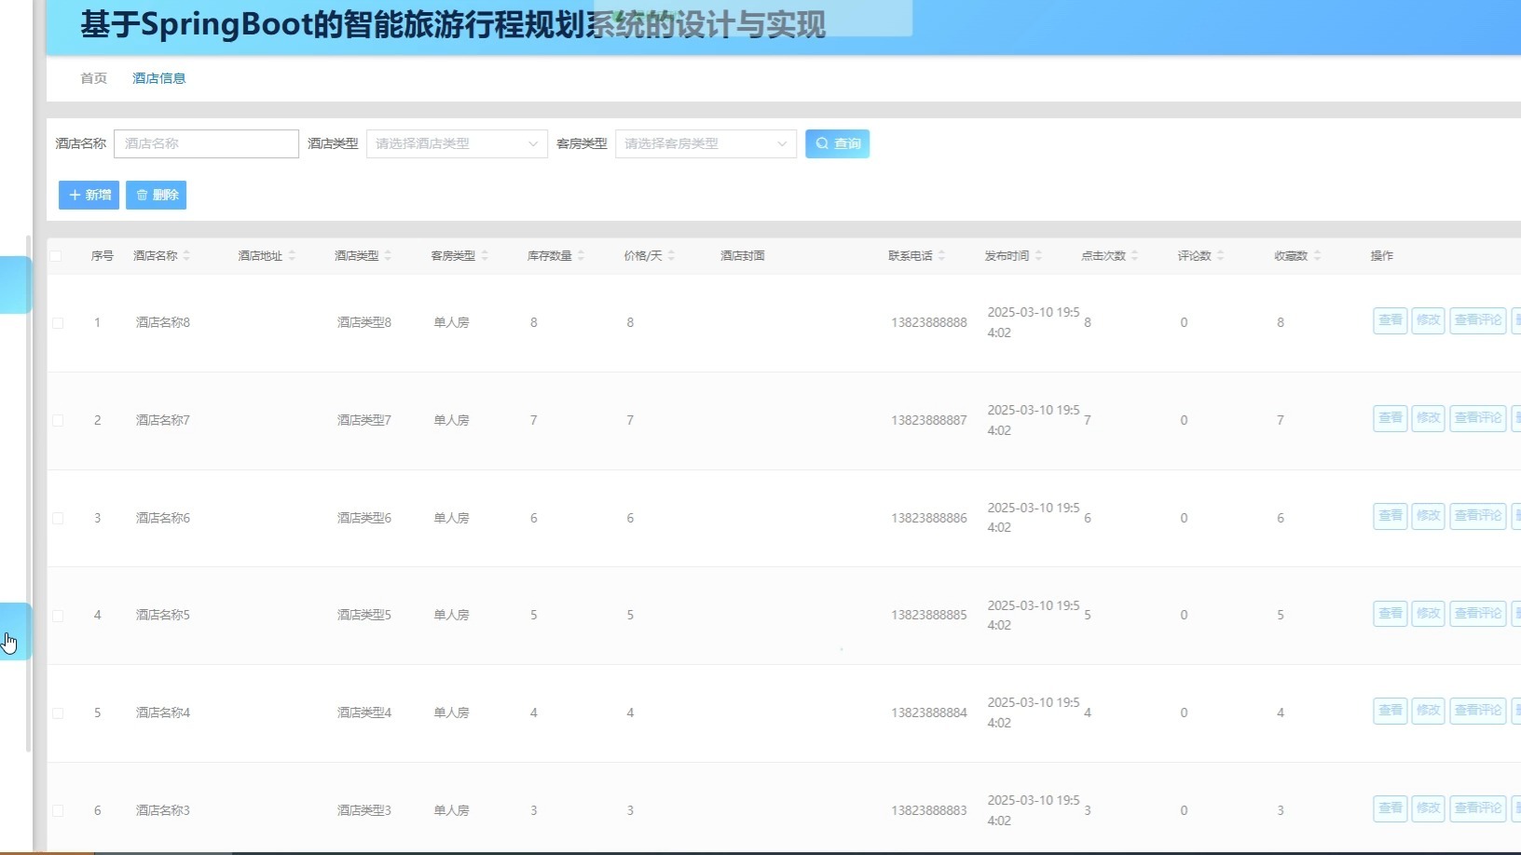1521x855 pixels.
Task: Click the 酒店封面 column header
Action: click(742, 256)
